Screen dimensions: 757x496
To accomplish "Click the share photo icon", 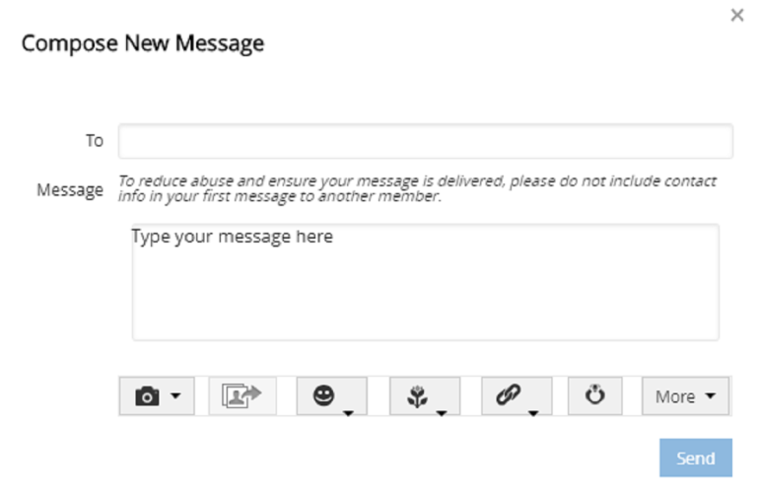I will [242, 395].
